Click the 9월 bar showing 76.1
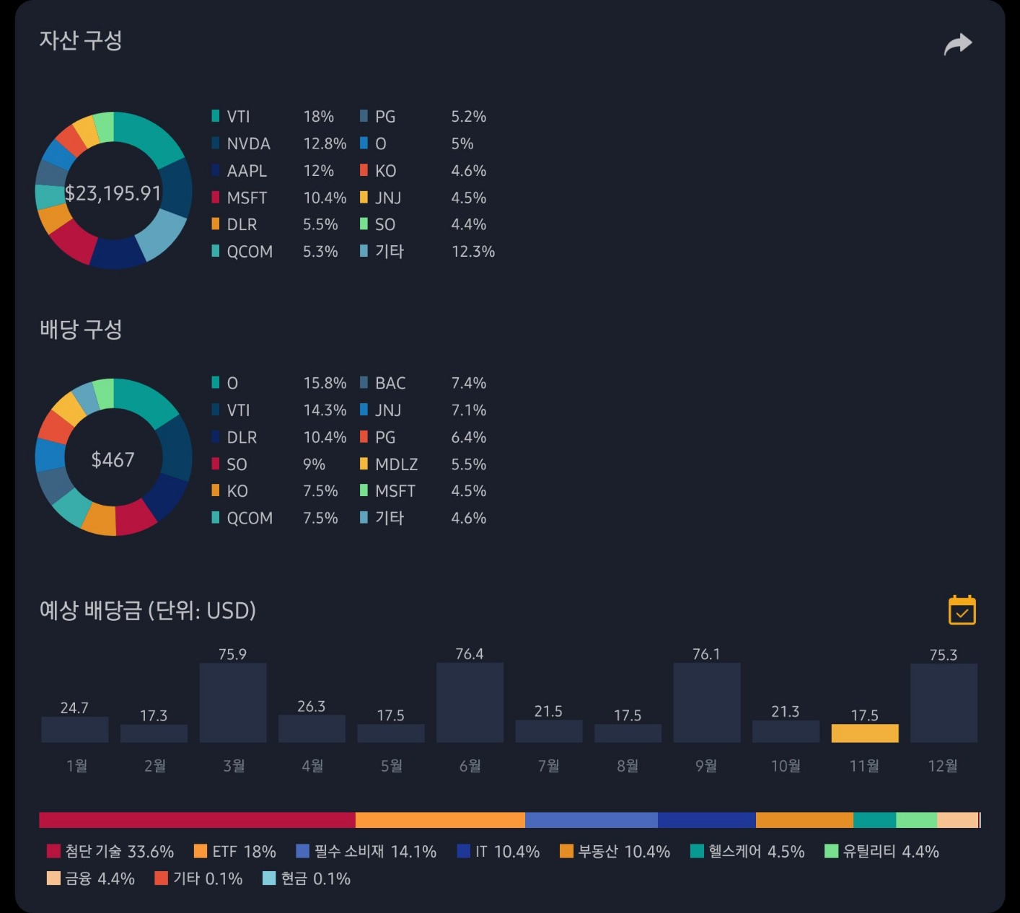 [x=707, y=702]
